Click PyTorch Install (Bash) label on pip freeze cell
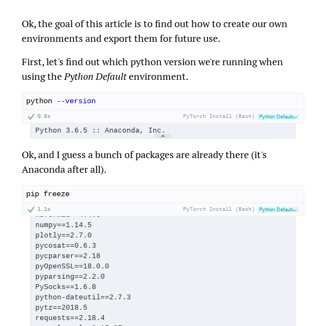The image size is (326, 326). (x=219, y=209)
